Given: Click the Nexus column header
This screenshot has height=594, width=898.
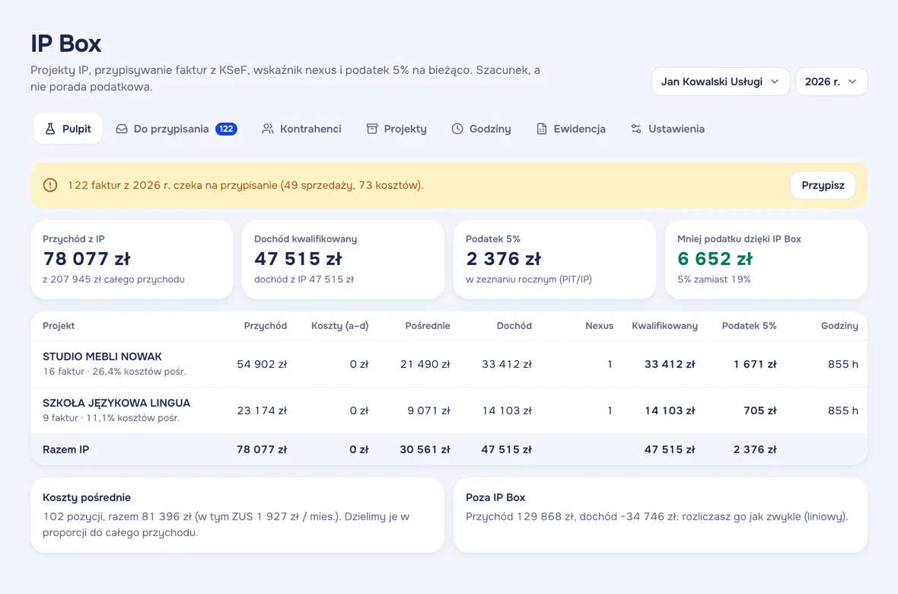Looking at the screenshot, I should pyautogui.click(x=599, y=326).
